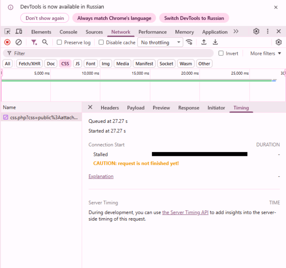Screen dimensions: 286x268
Task: Toggle the filter funnel icon
Action: click(x=34, y=42)
